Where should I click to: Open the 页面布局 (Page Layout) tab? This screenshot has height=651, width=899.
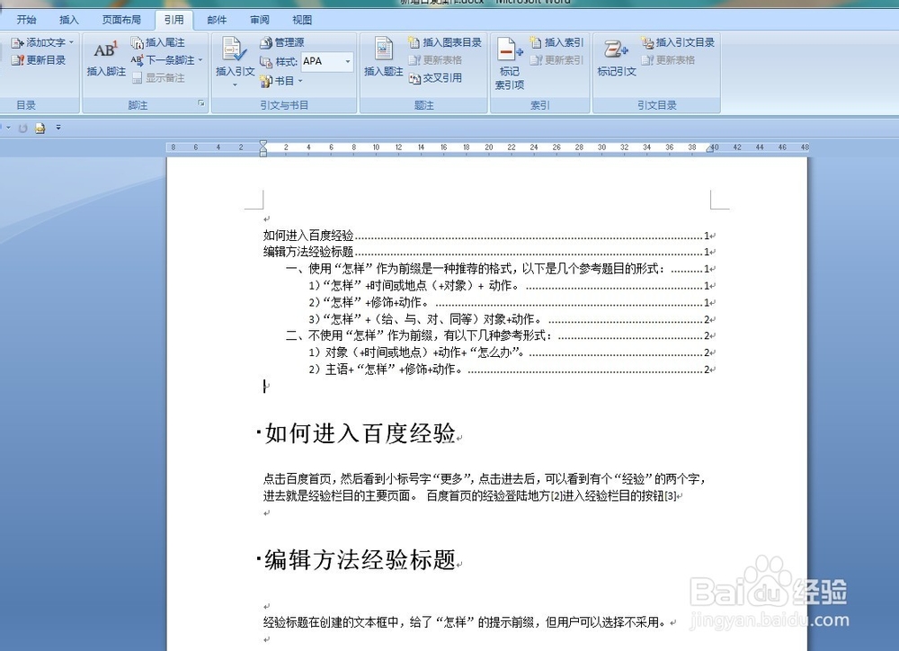121,20
